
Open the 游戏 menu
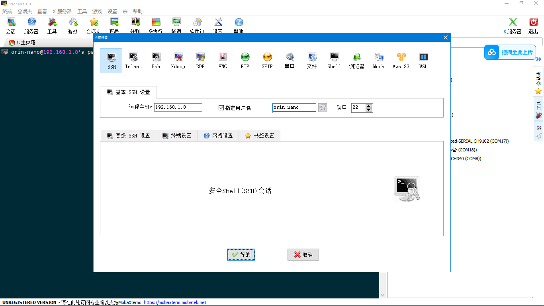pos(97,11)
